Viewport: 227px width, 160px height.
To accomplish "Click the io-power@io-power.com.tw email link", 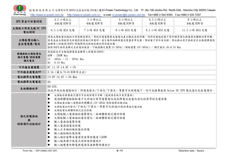I will point(128,15).
